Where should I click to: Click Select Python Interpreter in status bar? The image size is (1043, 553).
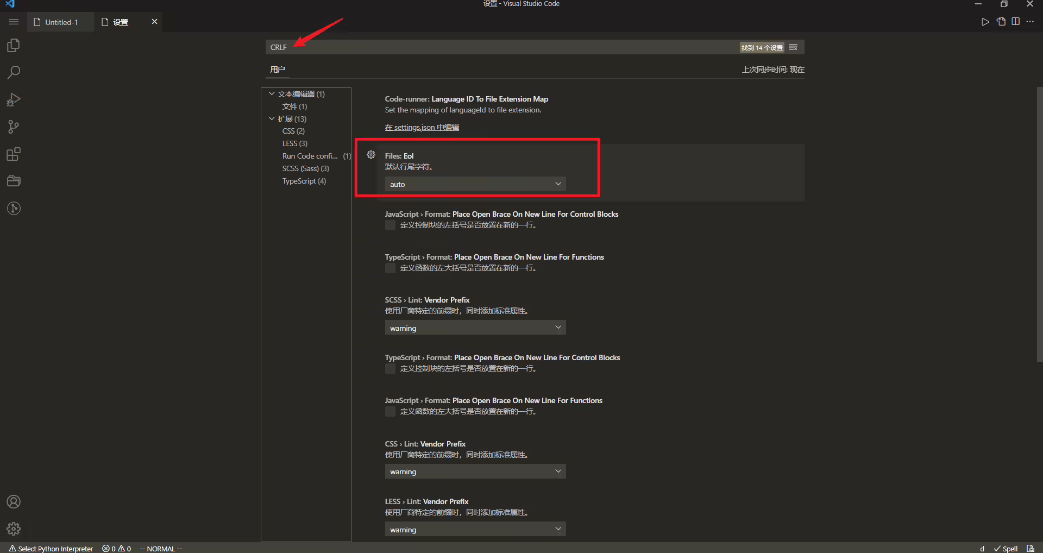(51, 549)
